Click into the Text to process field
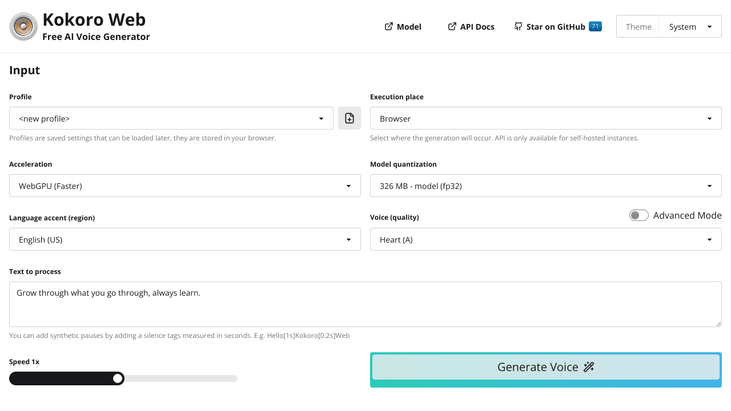Viewport: 731px width, 411px height. click(x=365, y=304)
